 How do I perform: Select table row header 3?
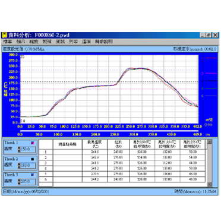coord(46,163)
